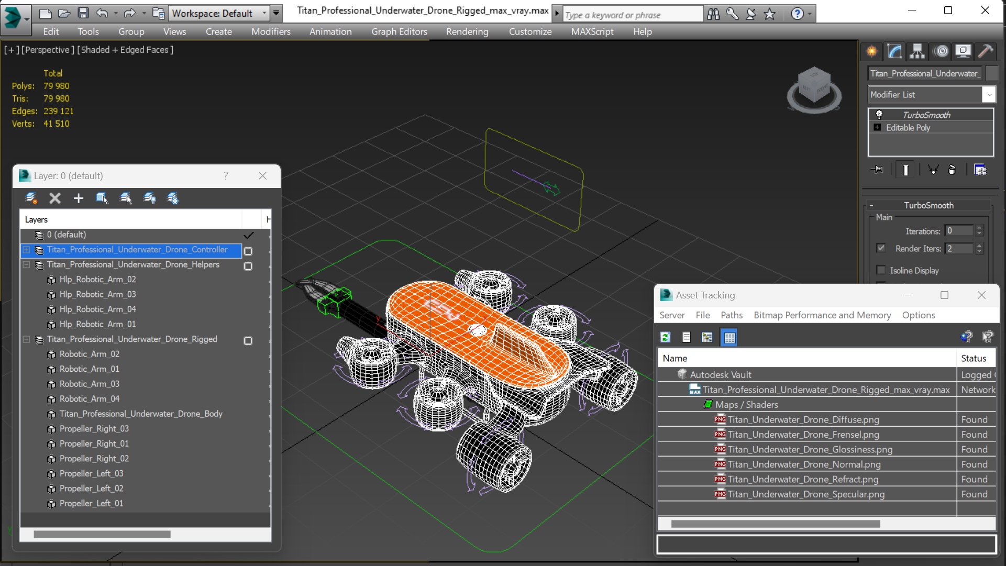Open the Graph Editors menu
Screen dimensions: 1006x566
coord(399,31)
